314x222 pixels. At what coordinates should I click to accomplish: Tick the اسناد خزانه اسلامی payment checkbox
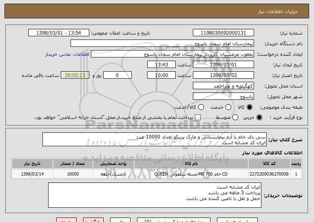(198, 117)
